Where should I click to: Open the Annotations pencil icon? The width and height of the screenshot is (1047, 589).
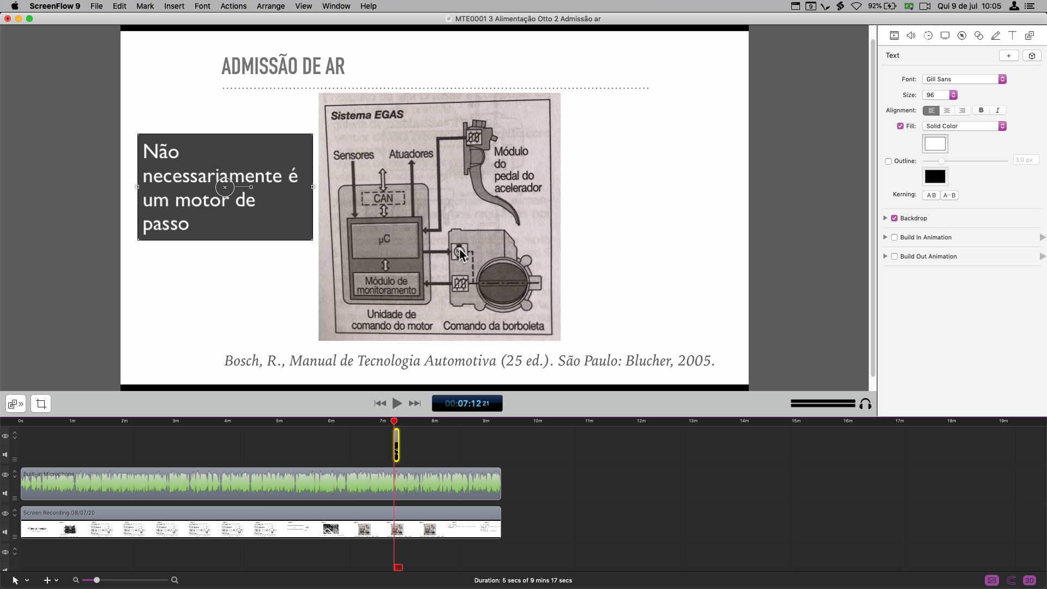tap(996, 35)
